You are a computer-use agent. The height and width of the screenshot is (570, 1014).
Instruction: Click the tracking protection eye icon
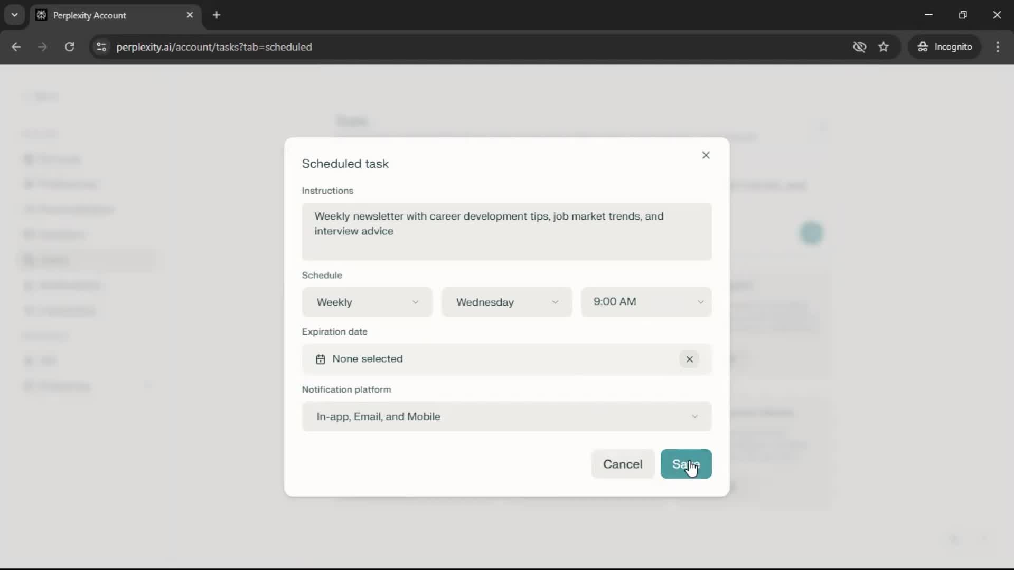(859, 47)
